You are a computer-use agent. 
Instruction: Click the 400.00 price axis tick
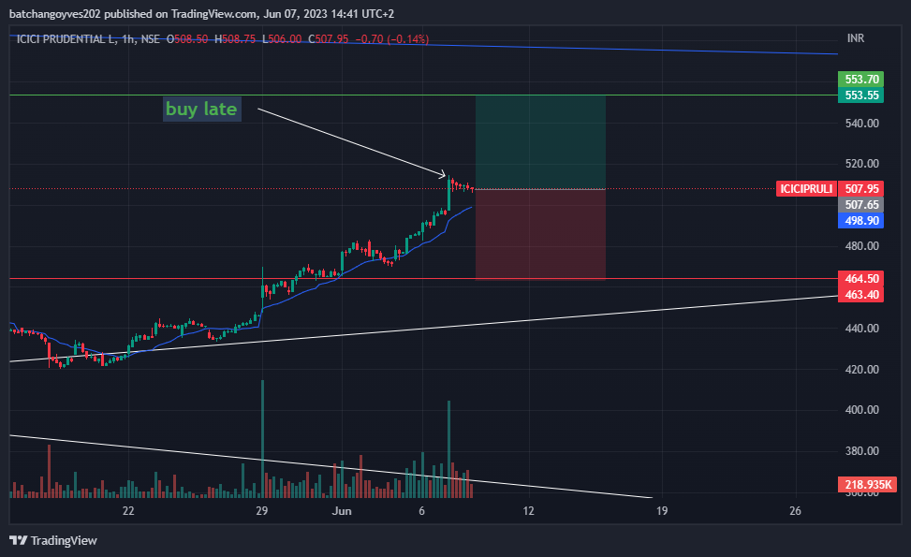861,410
